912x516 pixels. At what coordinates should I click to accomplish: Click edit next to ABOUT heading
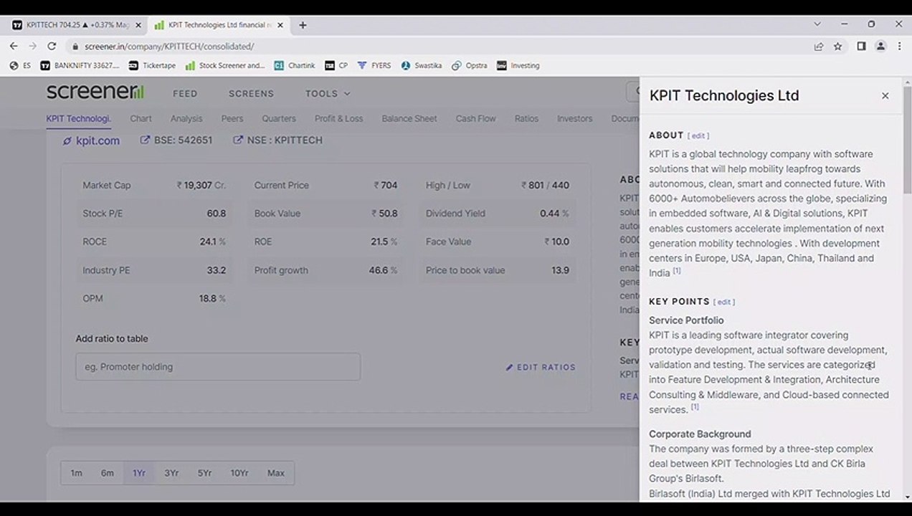[x=698, y=135]
